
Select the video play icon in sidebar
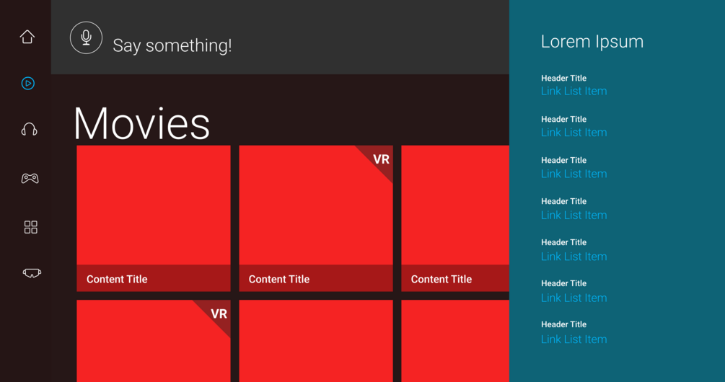pyautogui.click(x=28, y=84)
